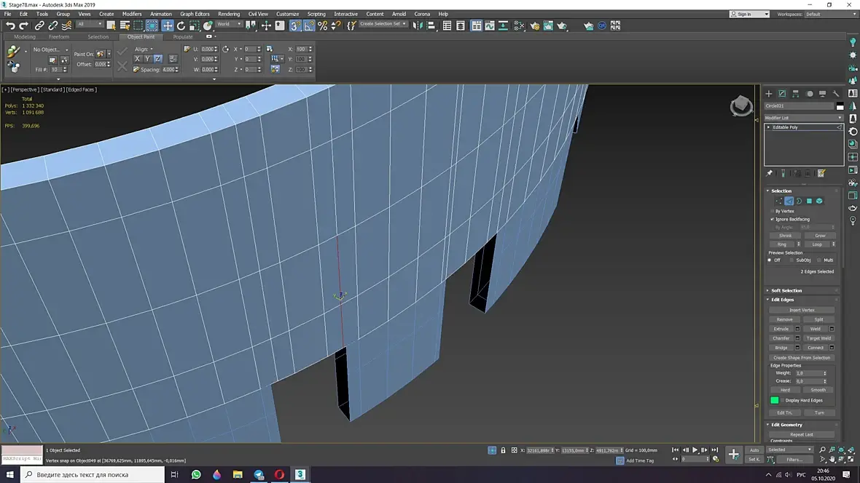Viewport: 860px width, 483px height.
Task: Toggle the Angle Snap tool
Action: (309, 25)
